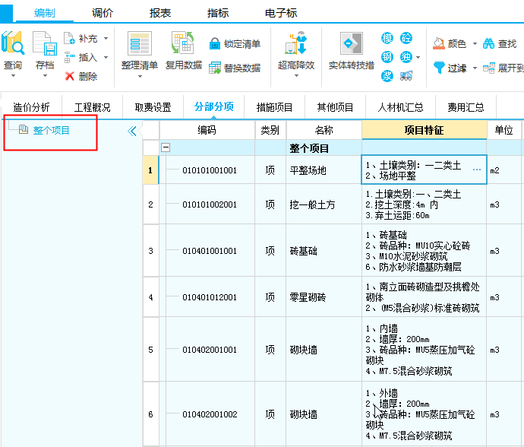Click the 实体转技措 icon
This screenshot has height=447, width=524.
coord(351,44)
